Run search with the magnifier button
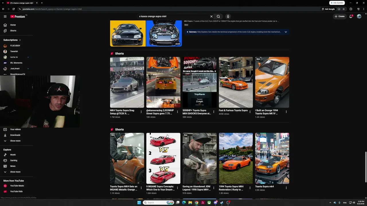This screenshot has width=367, height=206. pos(218,16)
